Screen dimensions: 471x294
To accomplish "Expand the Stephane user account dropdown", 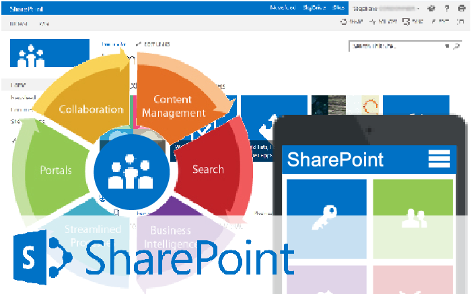I will coord(418,9).
